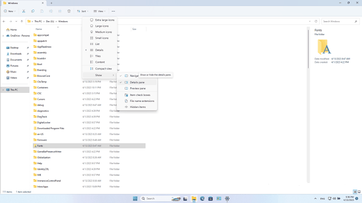
Task: Toggle Hidden items
Action: (137, 107)
